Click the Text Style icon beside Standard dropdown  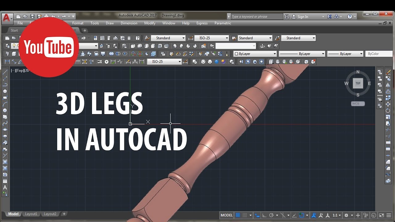[x=147, y=38]
